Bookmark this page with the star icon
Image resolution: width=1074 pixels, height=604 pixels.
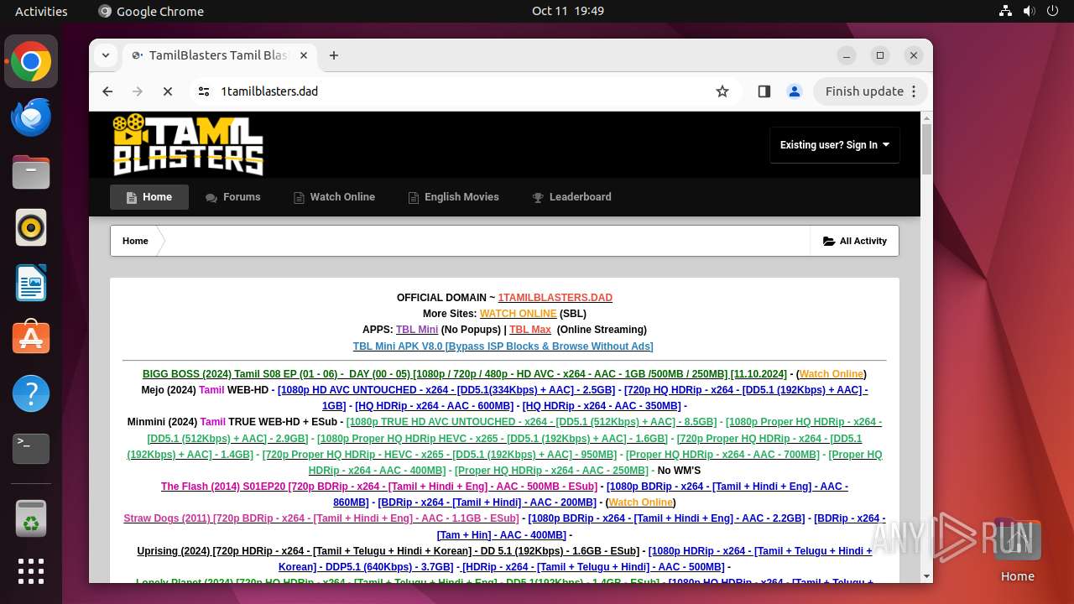(x=722, y=91)
